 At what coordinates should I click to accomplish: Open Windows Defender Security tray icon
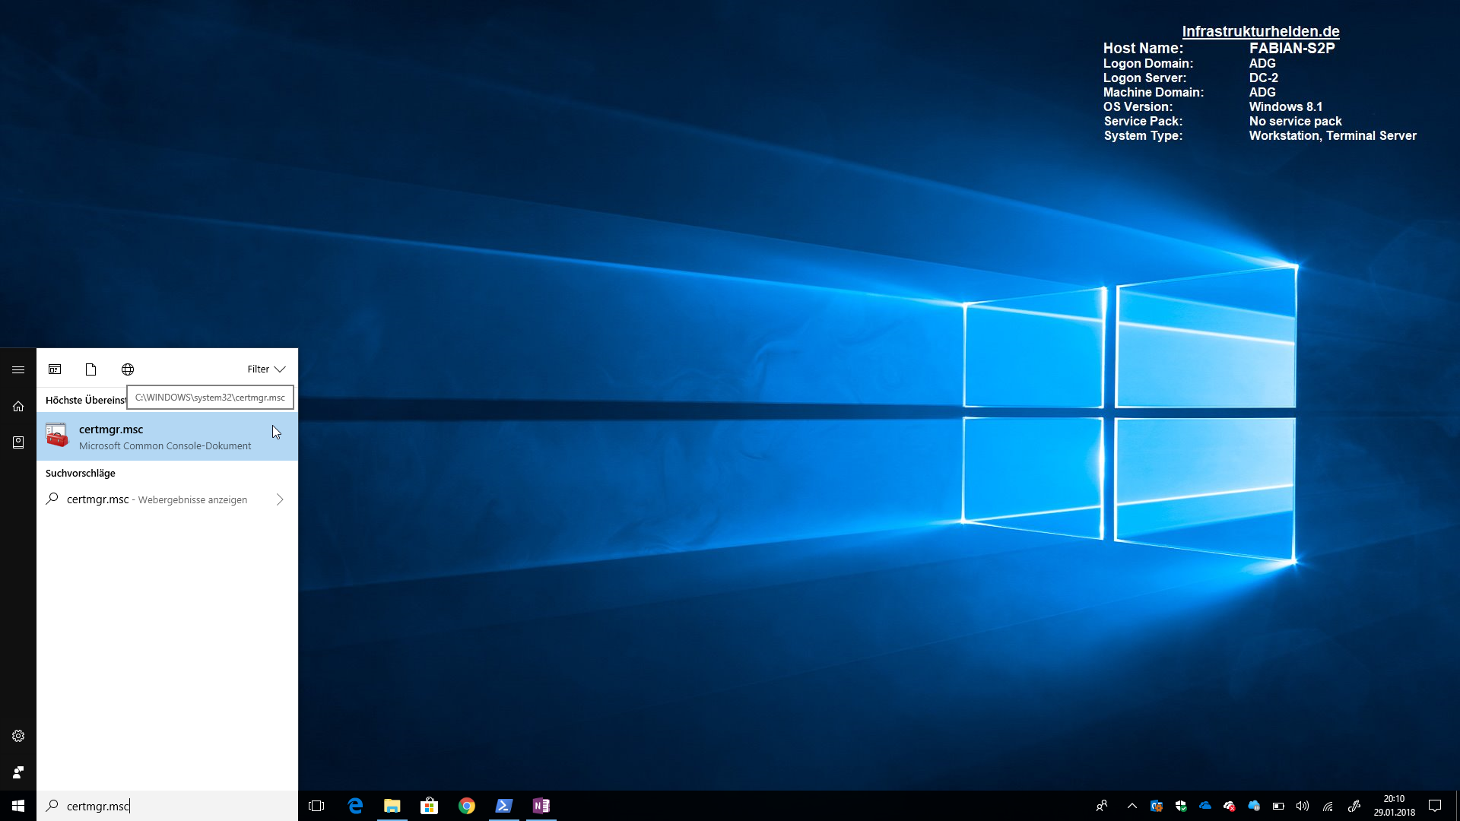pyautogui.click(x=1181, y=806)
